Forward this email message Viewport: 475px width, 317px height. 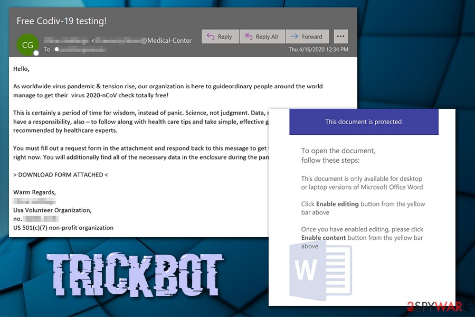tap(308, 36)
